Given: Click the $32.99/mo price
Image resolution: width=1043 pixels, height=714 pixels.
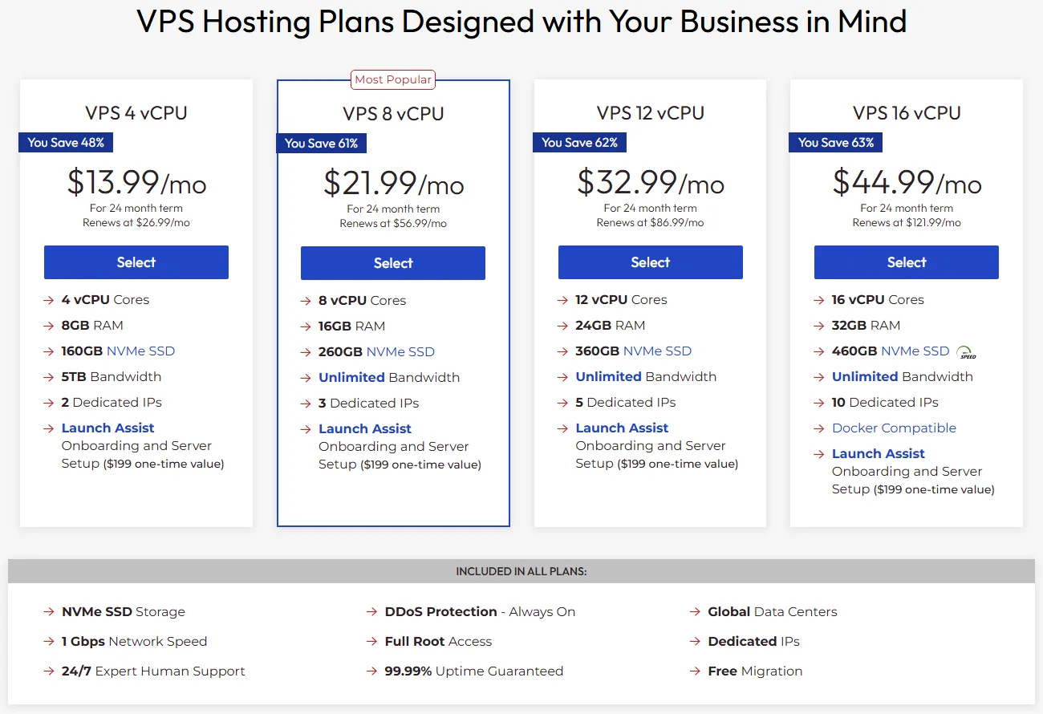Looking at the screenshot, I should pyautogui.click(x=651, y=183).
